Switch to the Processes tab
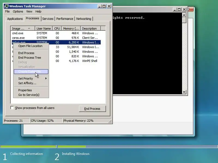The height and width of the screenshot is (163, 218). [x=32, y=18]
